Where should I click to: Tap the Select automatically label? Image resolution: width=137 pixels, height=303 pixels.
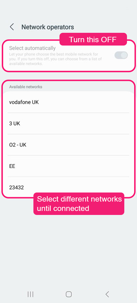(32, 48)
